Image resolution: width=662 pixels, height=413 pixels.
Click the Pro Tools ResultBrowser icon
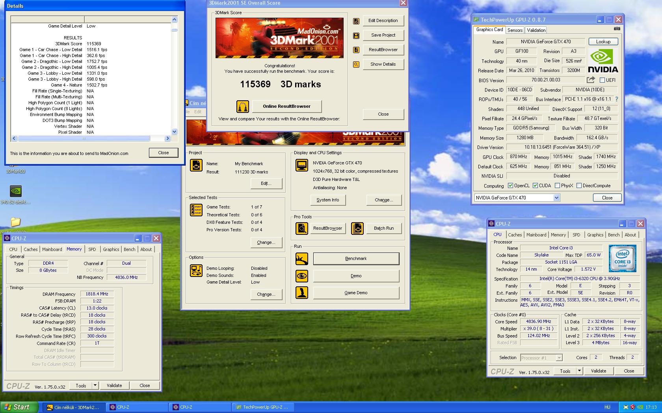302,229
